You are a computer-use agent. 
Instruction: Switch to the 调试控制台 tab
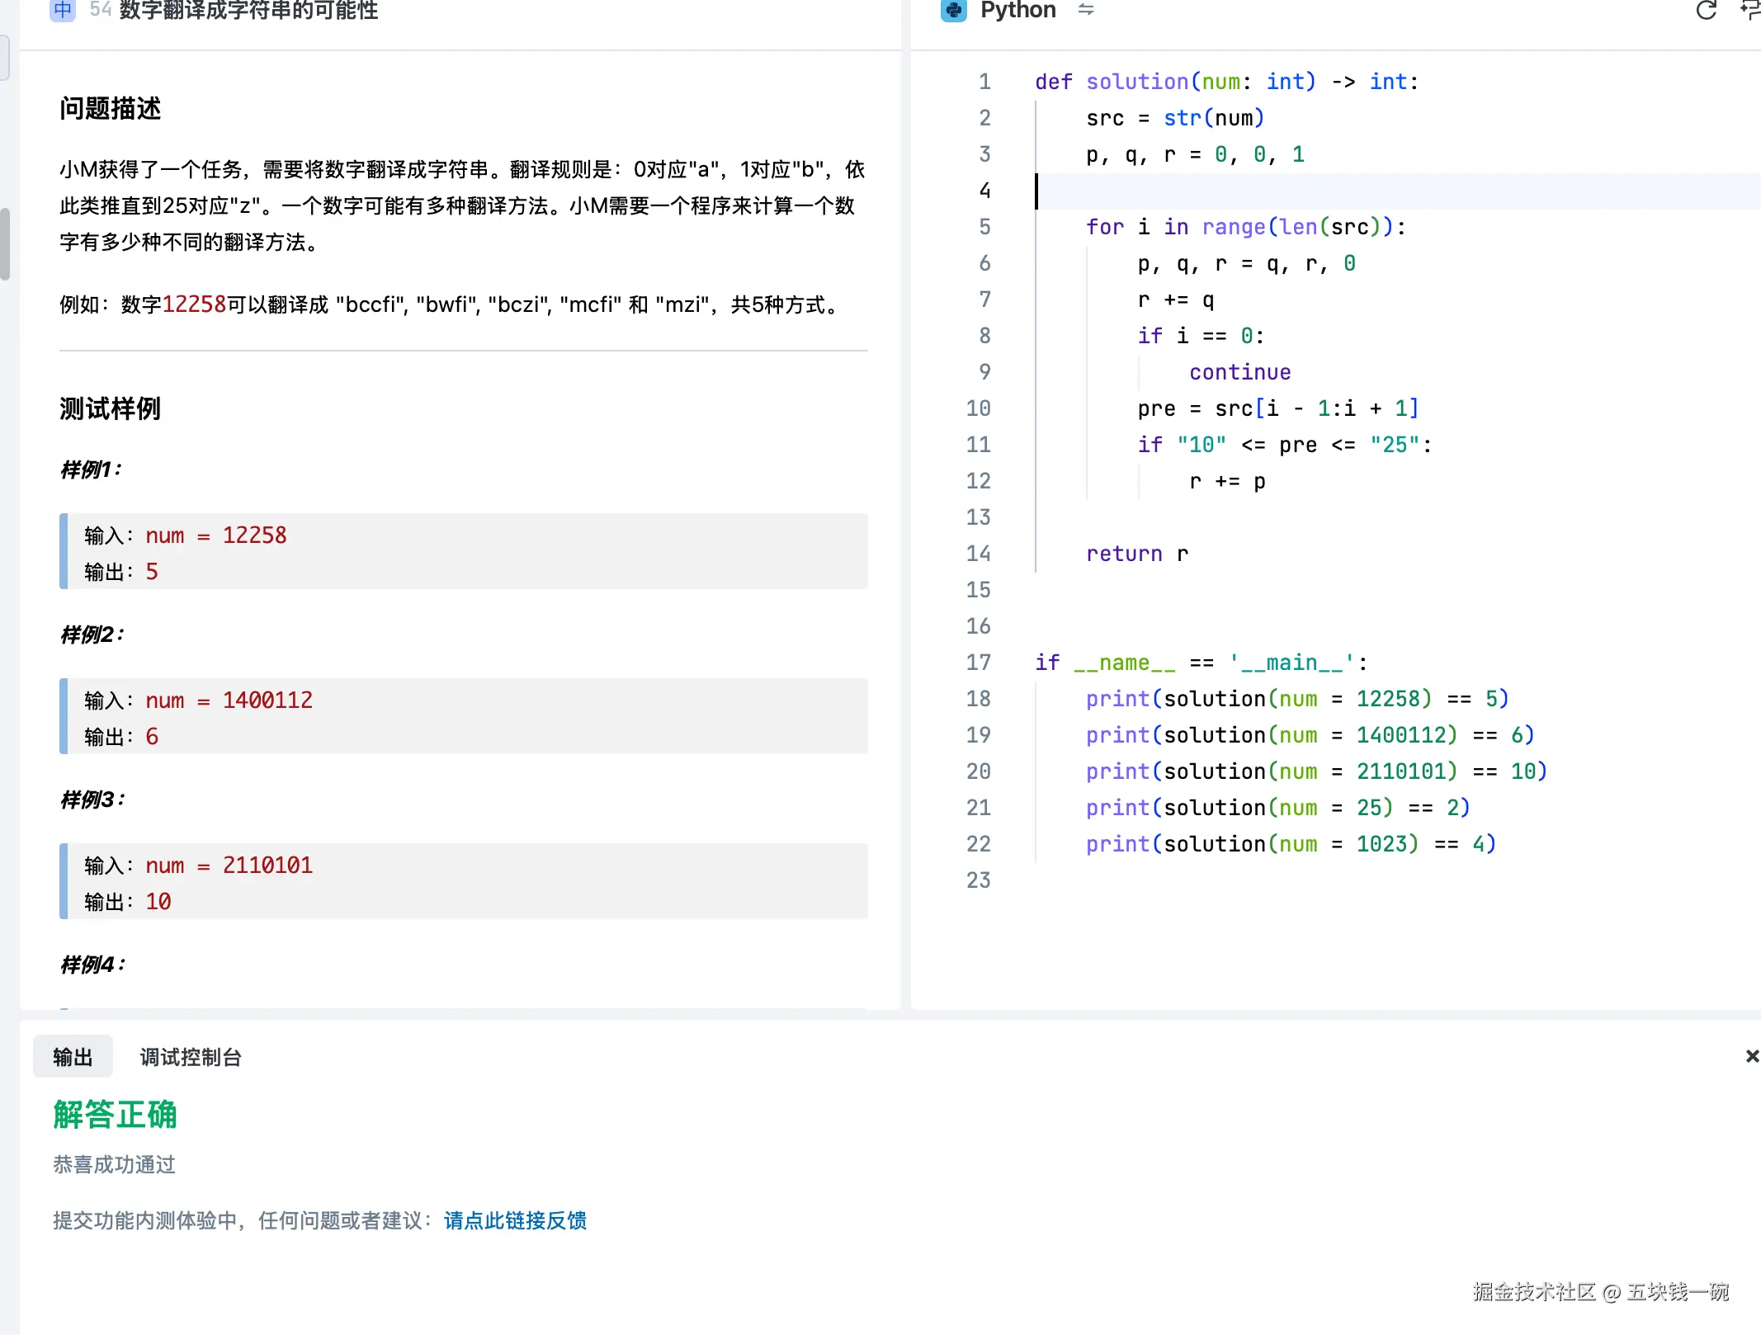coord(190,1056)
